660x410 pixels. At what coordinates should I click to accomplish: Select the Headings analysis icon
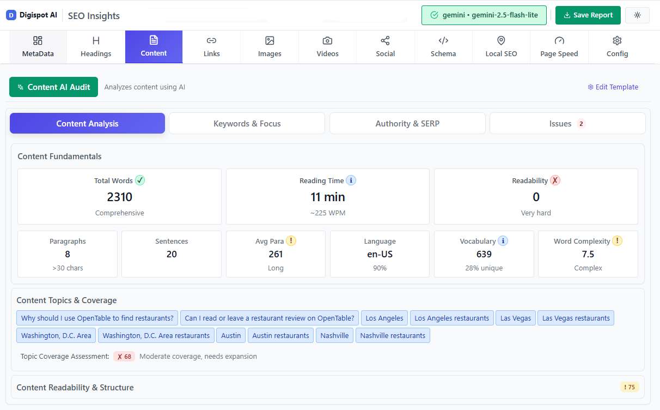click(x=95, y=40)
